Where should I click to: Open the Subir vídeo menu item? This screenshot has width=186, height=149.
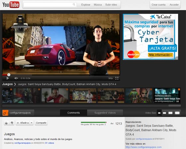[x=111, y=5]
